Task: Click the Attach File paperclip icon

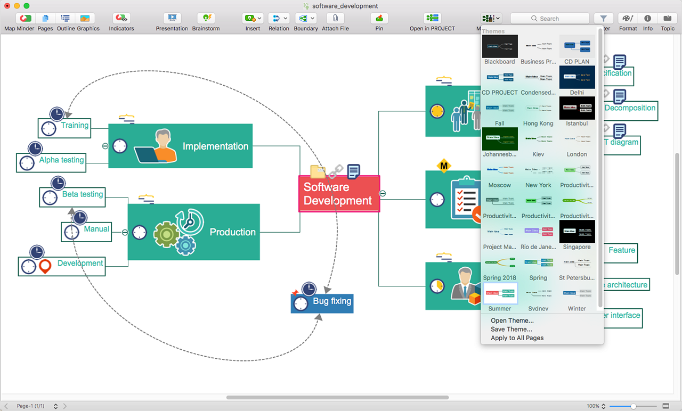Action: coord(335,19)
